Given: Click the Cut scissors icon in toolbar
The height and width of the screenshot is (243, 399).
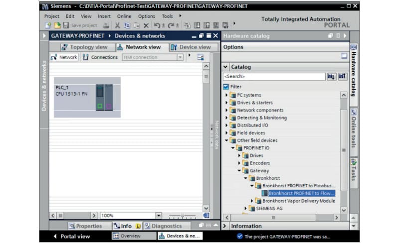Looking at the screenshot, I should (x=117, y=25).
